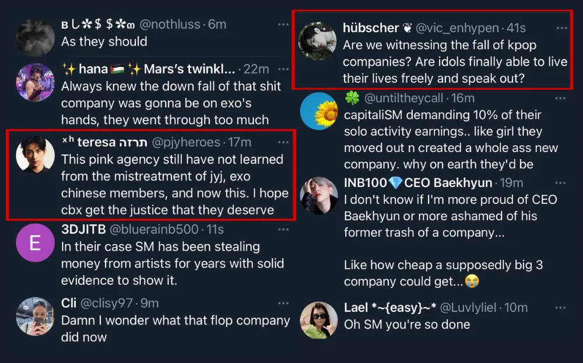
Task: Open @pjyheroes profile link
Action: [186, 142]
